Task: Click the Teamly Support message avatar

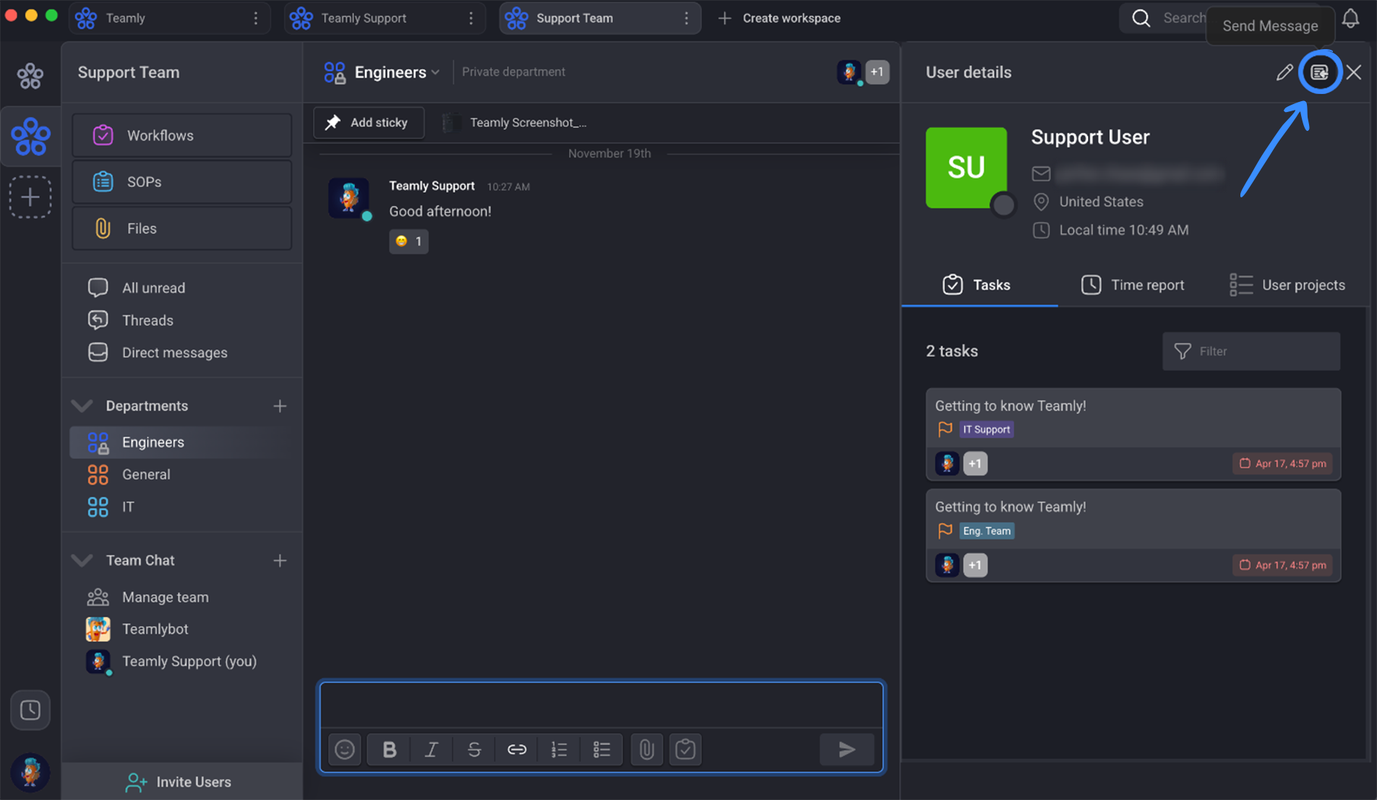Action: pyautogui.click(x=348, y=198)
